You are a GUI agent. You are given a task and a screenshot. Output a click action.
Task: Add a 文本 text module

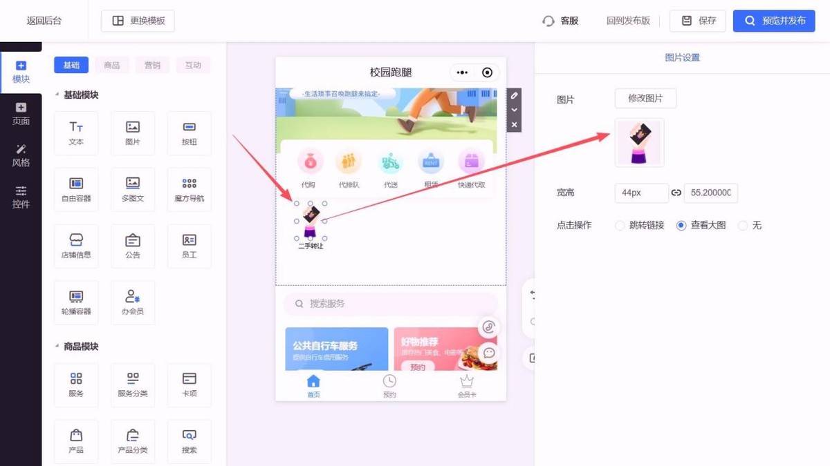point(76,133)
